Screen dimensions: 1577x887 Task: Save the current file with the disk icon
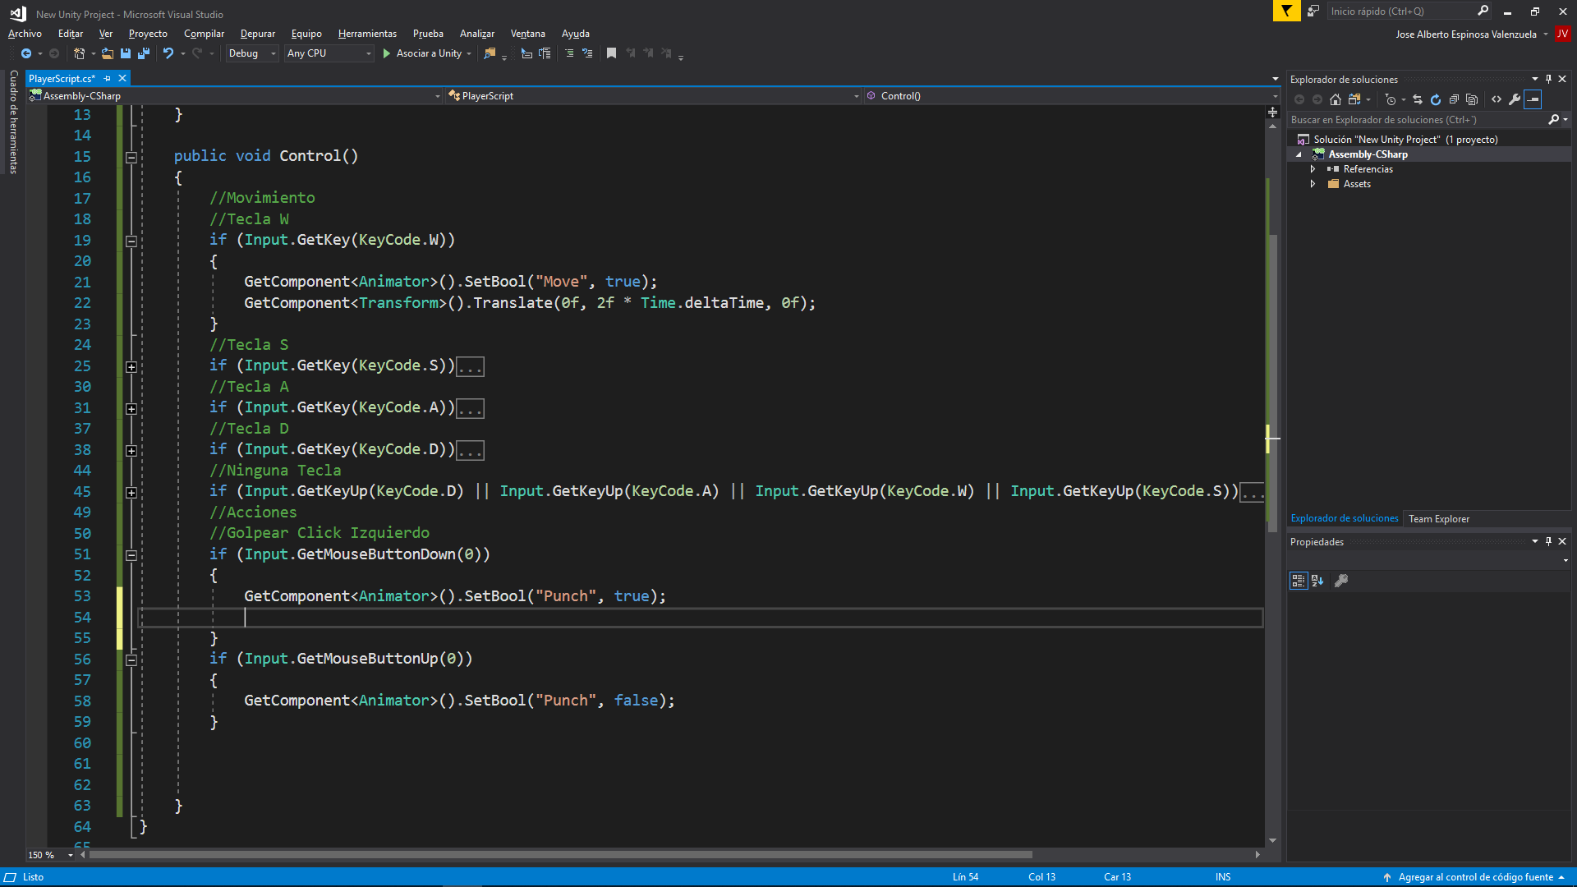click(126, 53)
